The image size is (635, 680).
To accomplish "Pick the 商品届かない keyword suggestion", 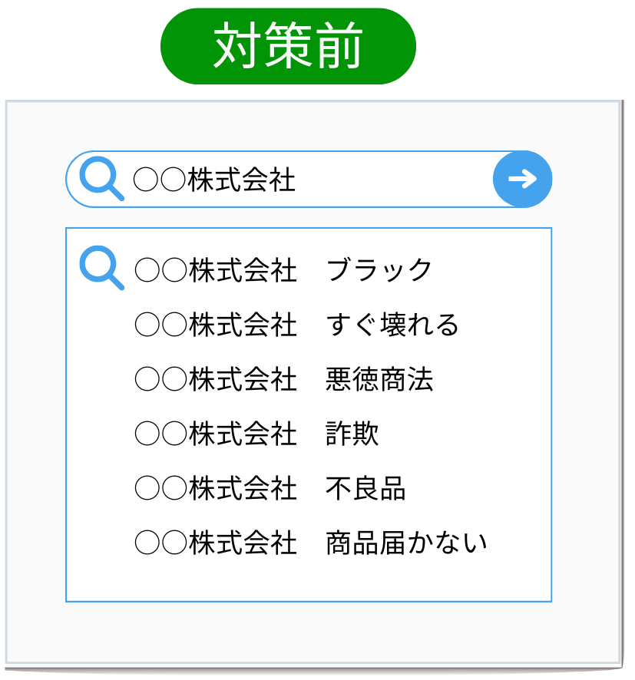I will click(x=406, y=543).
